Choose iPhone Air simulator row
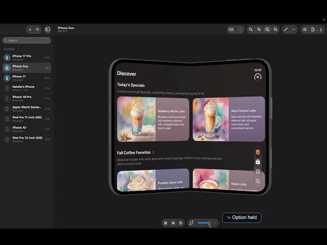Screen dimensions: 327x245 (27, 129)
